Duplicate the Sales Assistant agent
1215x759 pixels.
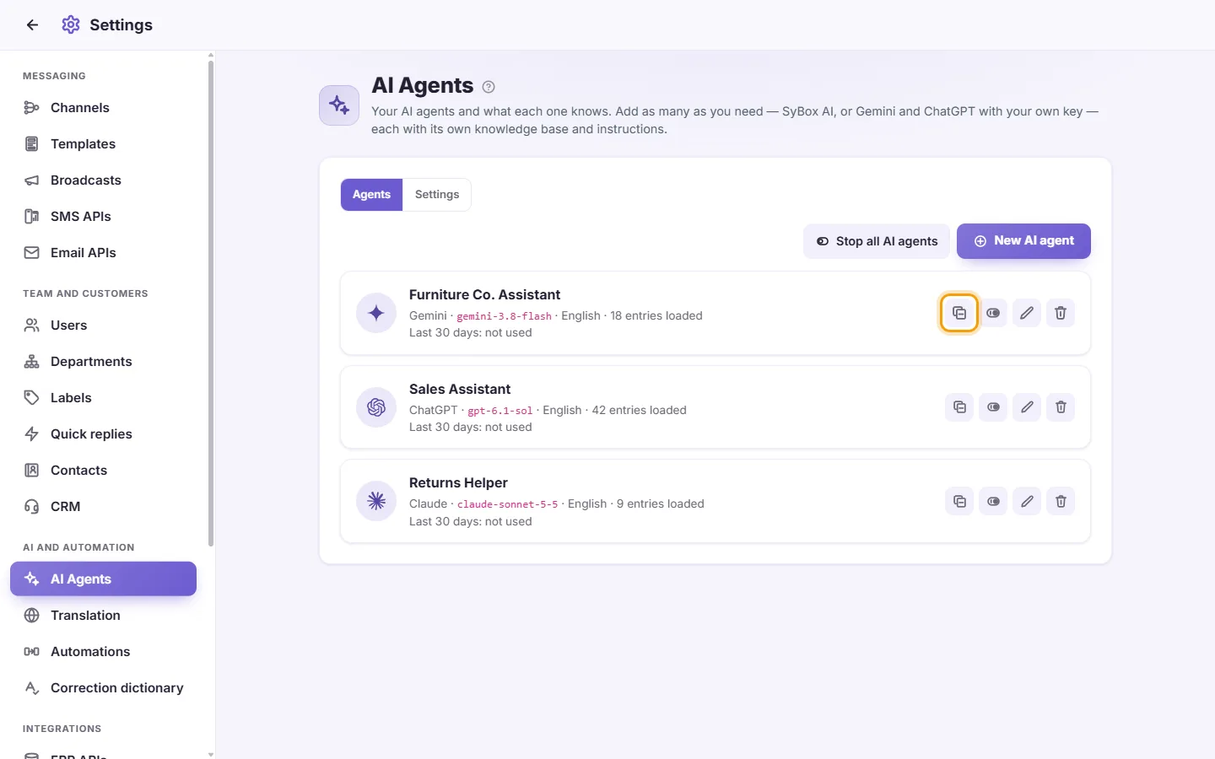point(959,407)
